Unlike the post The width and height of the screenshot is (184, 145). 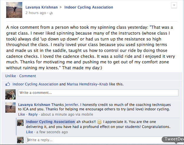[11, 76]
